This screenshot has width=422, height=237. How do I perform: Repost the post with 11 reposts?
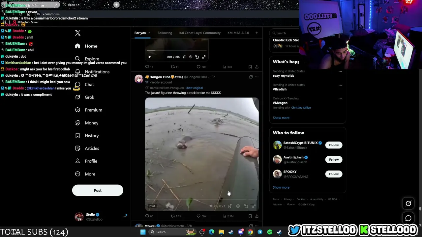(x=175, y=67)
